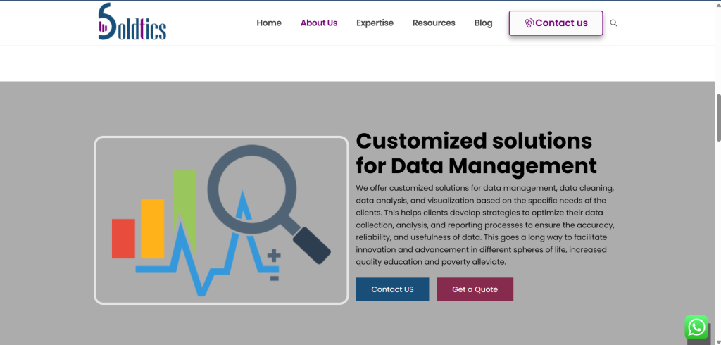Click the vertical page scrollbar thumb

click(717, 118)
